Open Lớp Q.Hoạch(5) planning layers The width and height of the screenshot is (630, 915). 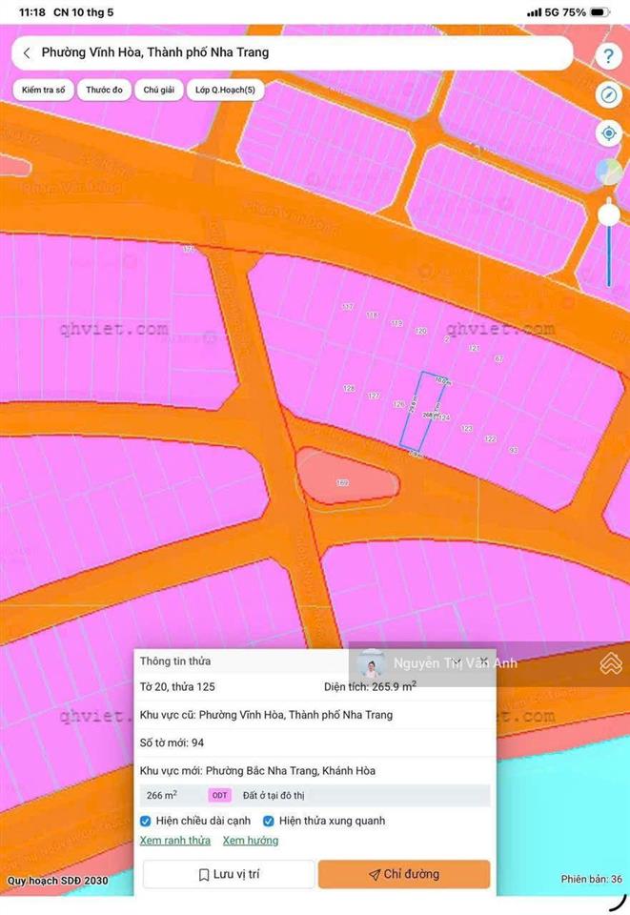point(225,90)
